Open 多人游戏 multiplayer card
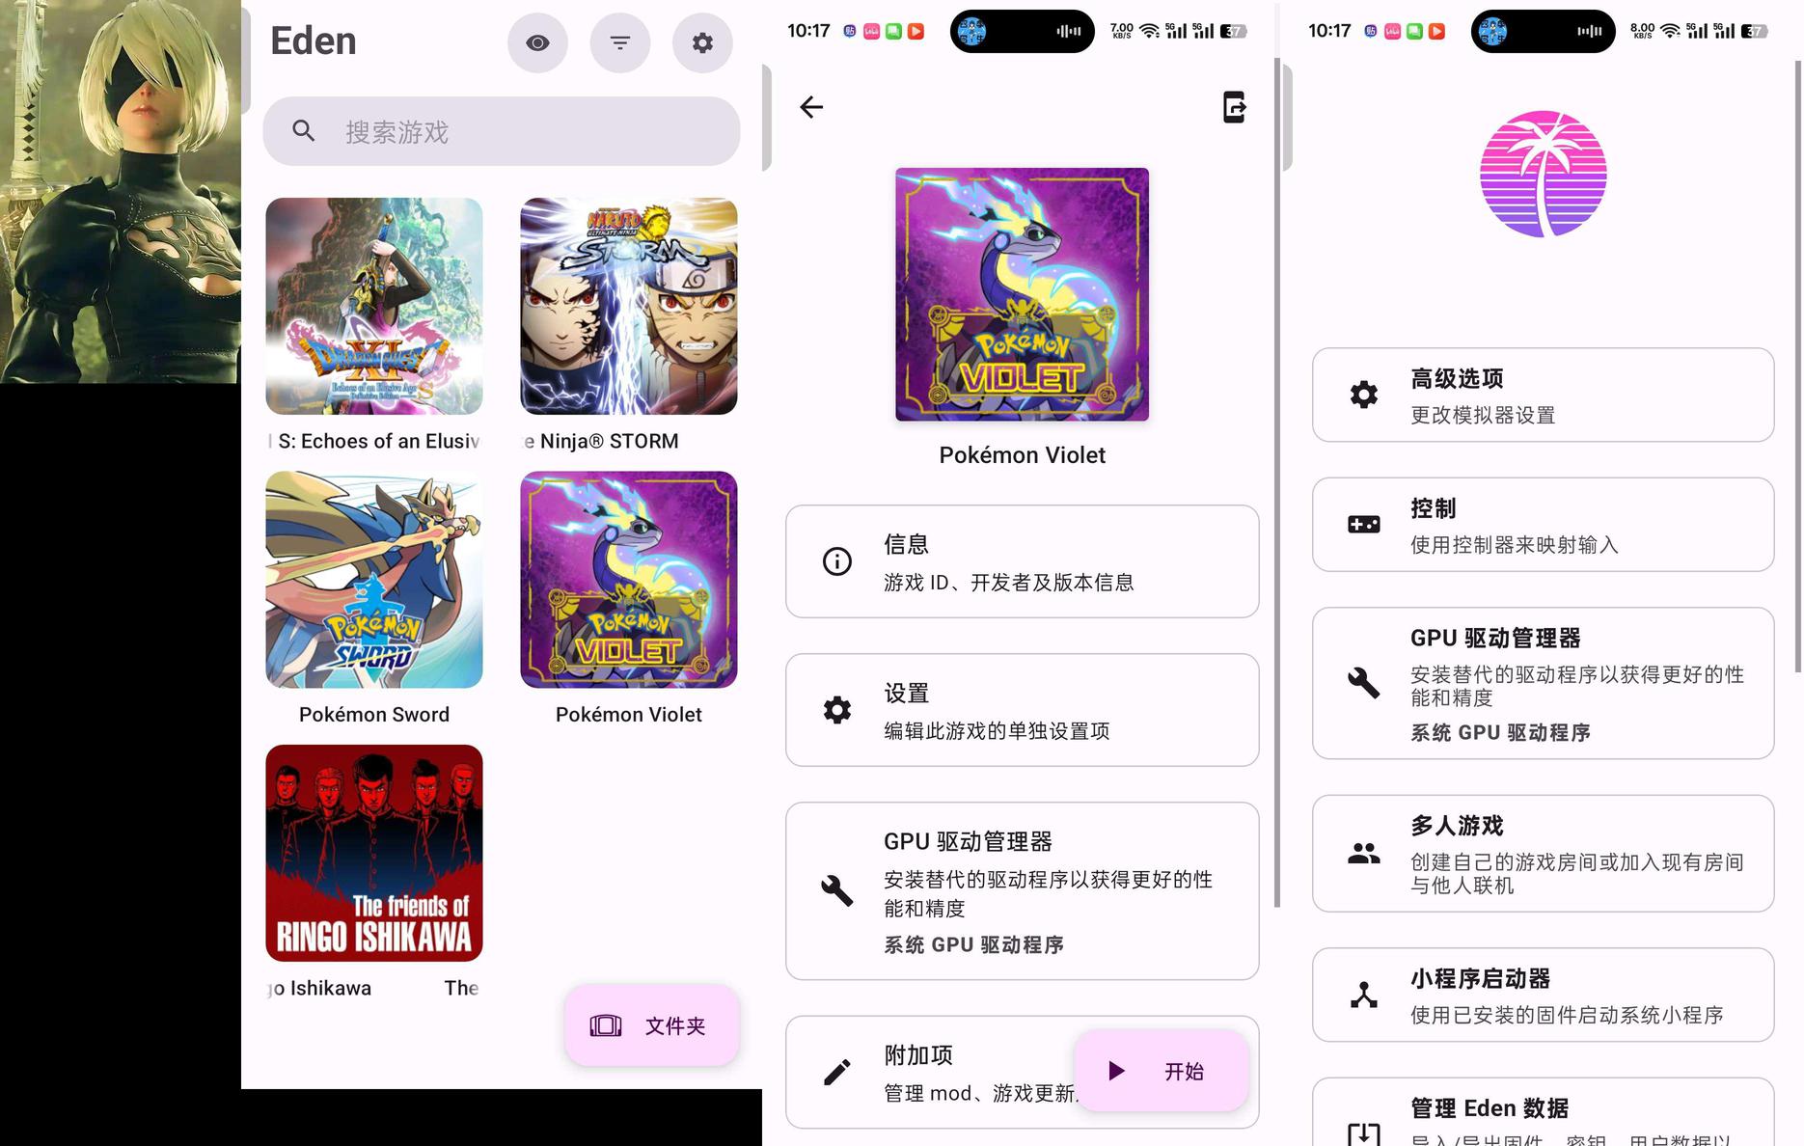1804x1146 pixels. 1543,854
